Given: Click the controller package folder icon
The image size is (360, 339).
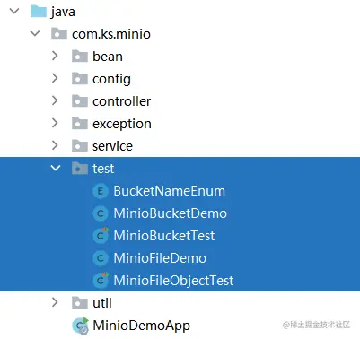Looking at the screenshot, I should point(80,100).
